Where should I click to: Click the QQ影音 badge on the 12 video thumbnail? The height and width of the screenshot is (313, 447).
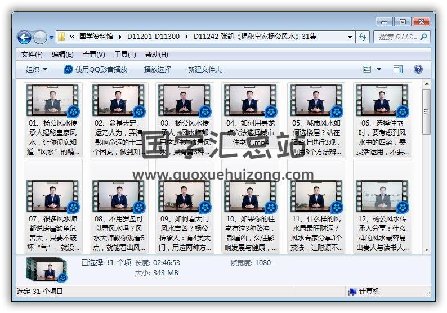403,207
